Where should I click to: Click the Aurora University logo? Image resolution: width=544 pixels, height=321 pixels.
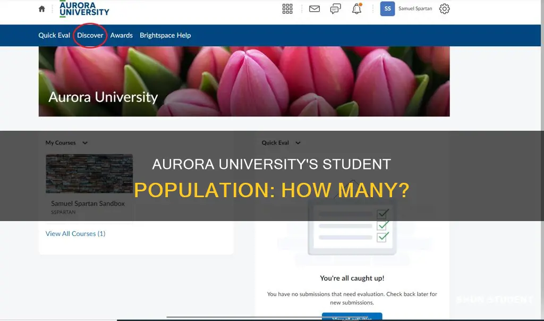(x=84, y=9)
